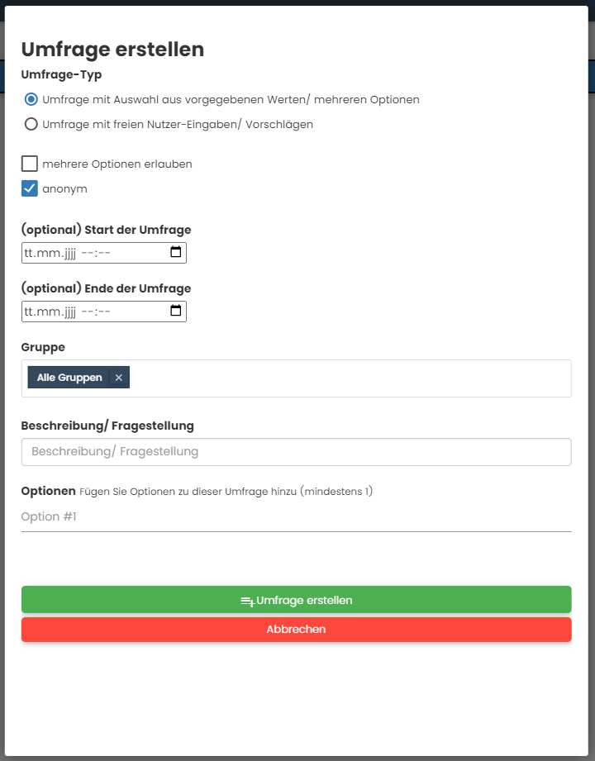Uncheck the anonym checkbox
Viewport: 595px width, 761px height.
coord(30,188)
